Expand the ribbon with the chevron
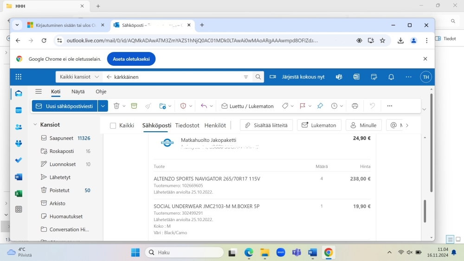 pos(424,109)
